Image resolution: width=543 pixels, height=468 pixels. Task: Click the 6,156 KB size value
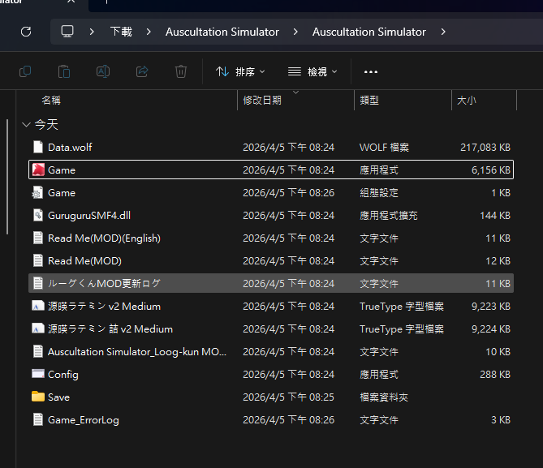491,170
